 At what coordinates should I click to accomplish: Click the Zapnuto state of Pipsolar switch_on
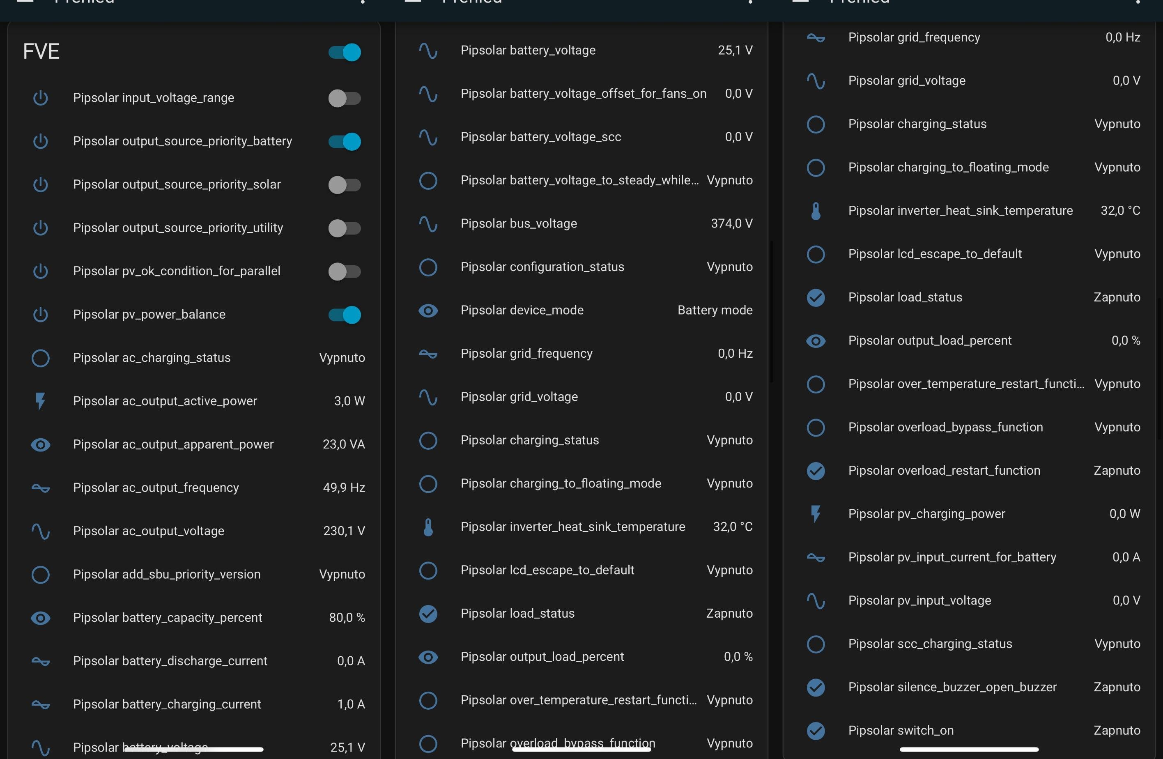click(1117, 731)
